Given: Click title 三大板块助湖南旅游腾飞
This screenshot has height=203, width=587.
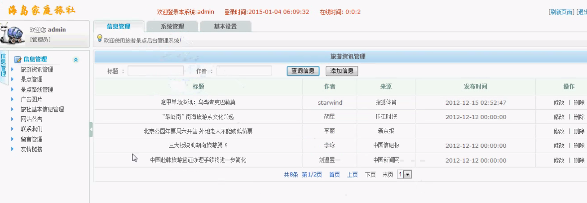Looking at the screenshot, I should [x=198, y=146].
